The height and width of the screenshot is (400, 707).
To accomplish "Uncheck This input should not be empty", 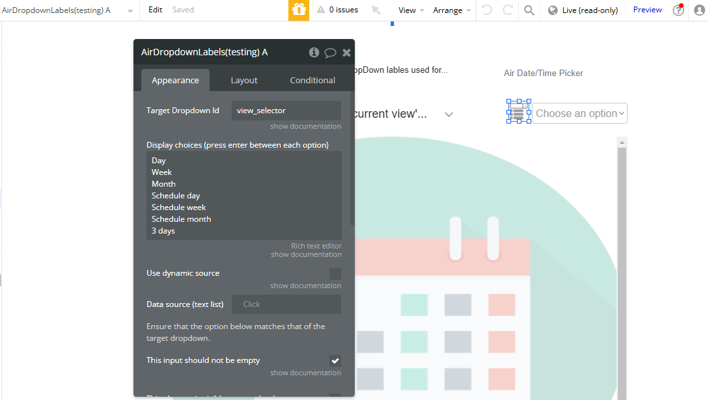I will pos(335,361).
